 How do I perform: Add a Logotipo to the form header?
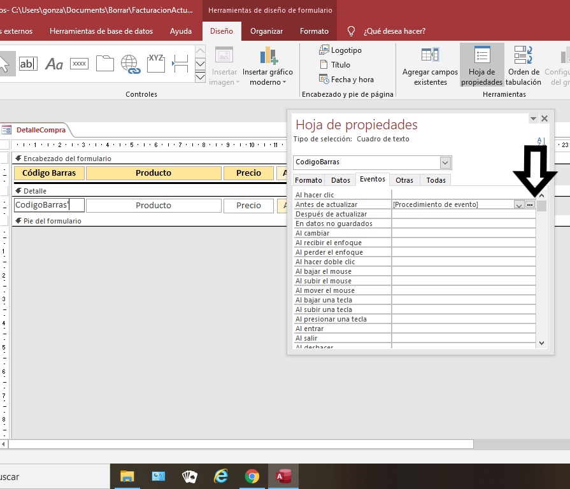(x=337, y=50)
